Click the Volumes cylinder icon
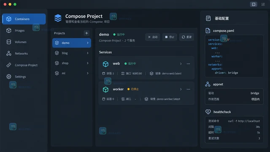The width and height of the screenshot is (270, 152). [9, 42]
